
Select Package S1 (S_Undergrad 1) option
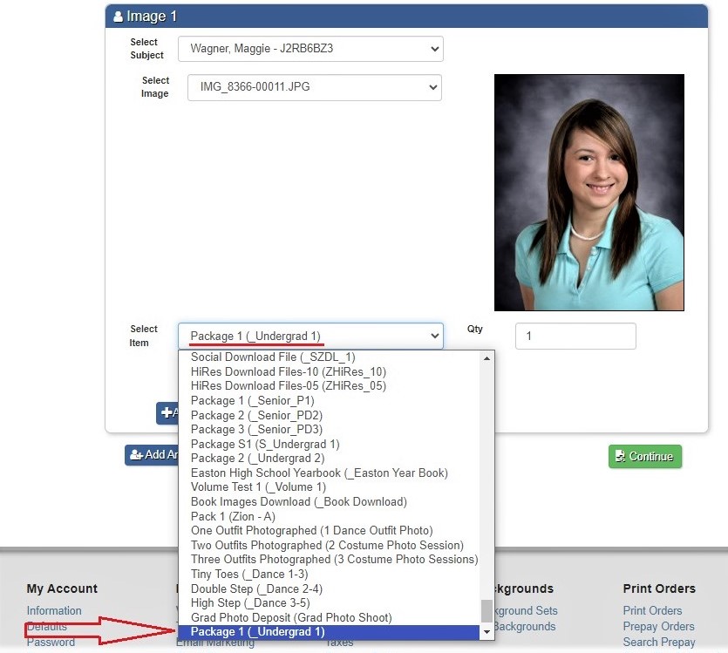coord(265,444)
